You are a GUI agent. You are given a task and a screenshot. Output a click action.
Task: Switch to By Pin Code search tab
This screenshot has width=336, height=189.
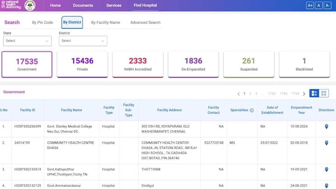tap(43, 22)
